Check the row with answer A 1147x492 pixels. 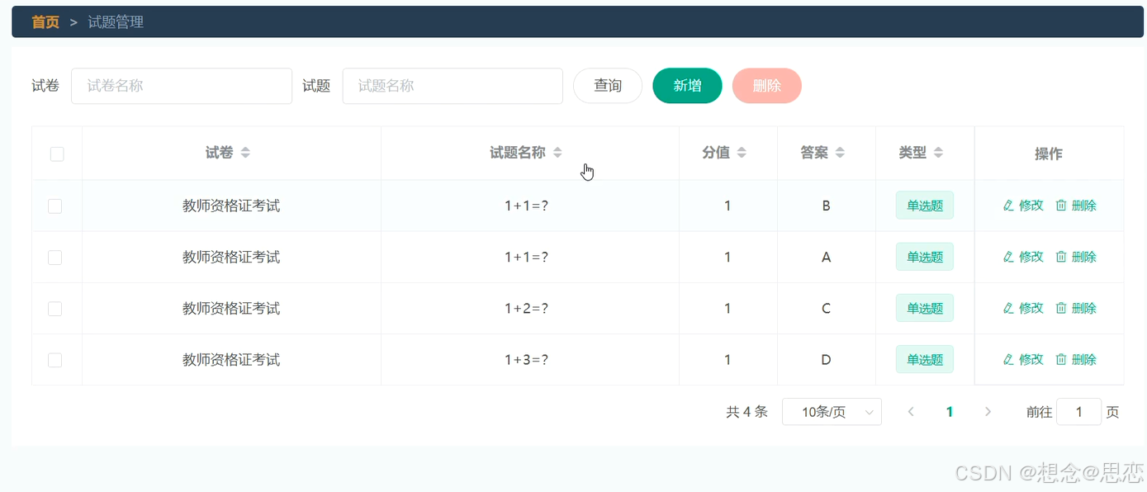[55, 258]
